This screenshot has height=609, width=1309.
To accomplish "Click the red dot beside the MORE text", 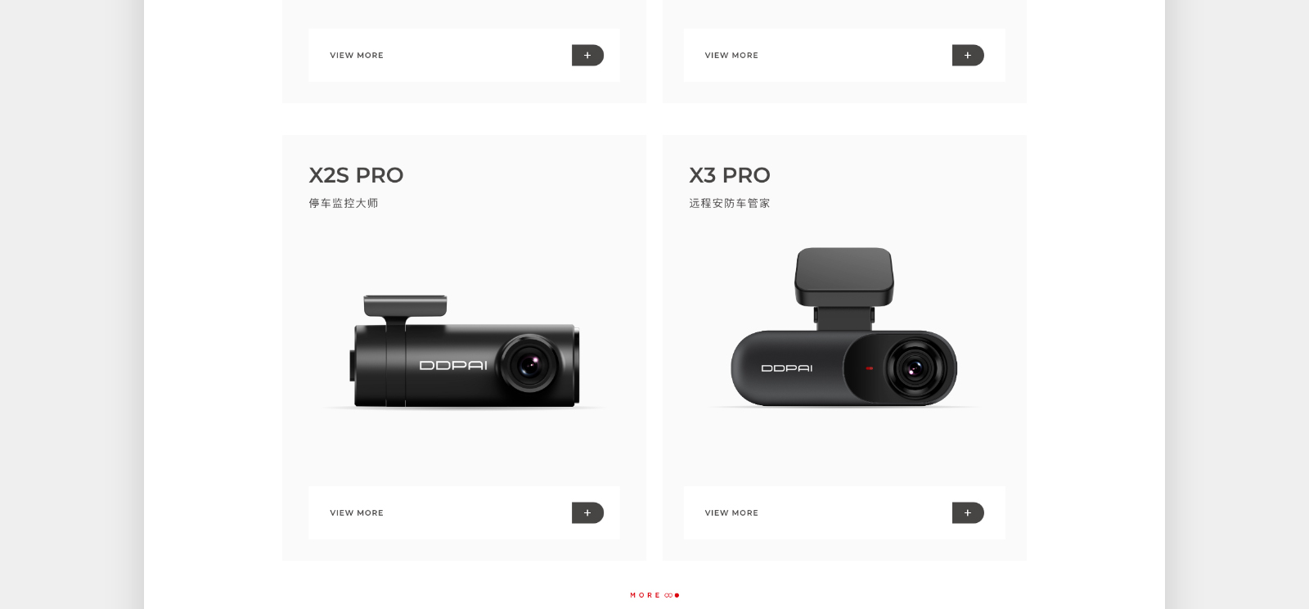I will click(677, 595).
